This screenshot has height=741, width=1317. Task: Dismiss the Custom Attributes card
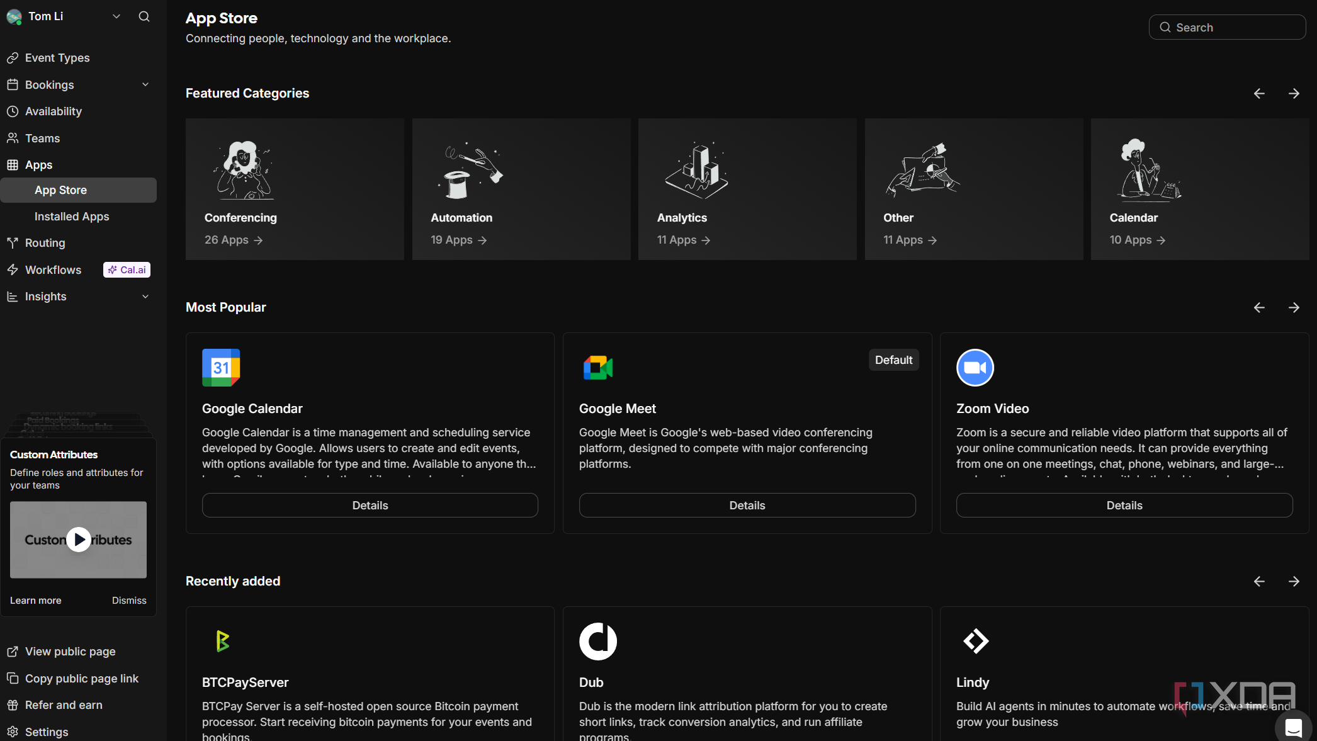[x=129, y=601]
